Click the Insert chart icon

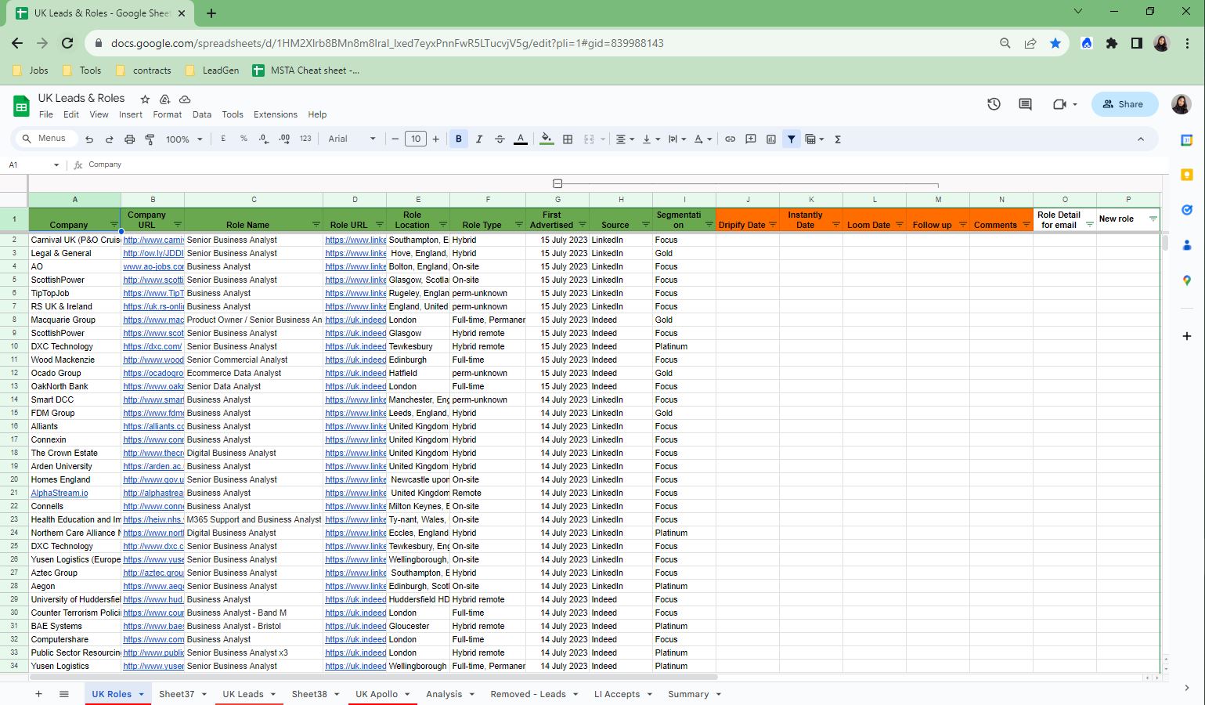771,139
